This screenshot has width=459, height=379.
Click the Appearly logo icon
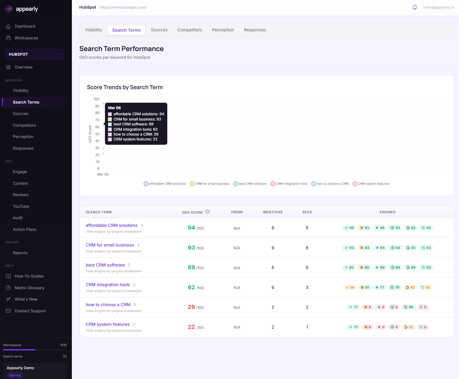(x=9, y=9)
